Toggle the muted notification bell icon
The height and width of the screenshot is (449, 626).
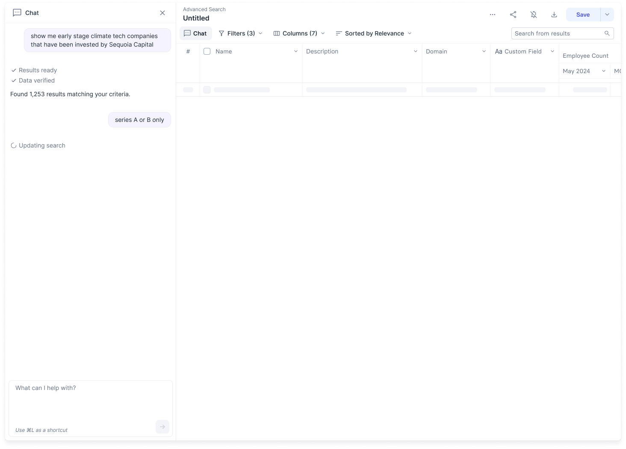coord(534,15)
